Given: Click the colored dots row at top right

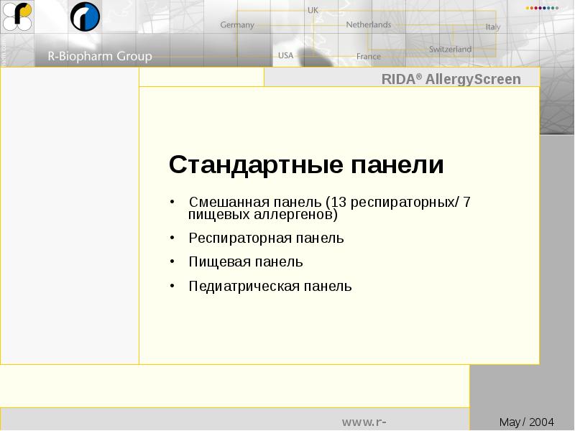Looking at the screenshot, I should pos(542,8).
